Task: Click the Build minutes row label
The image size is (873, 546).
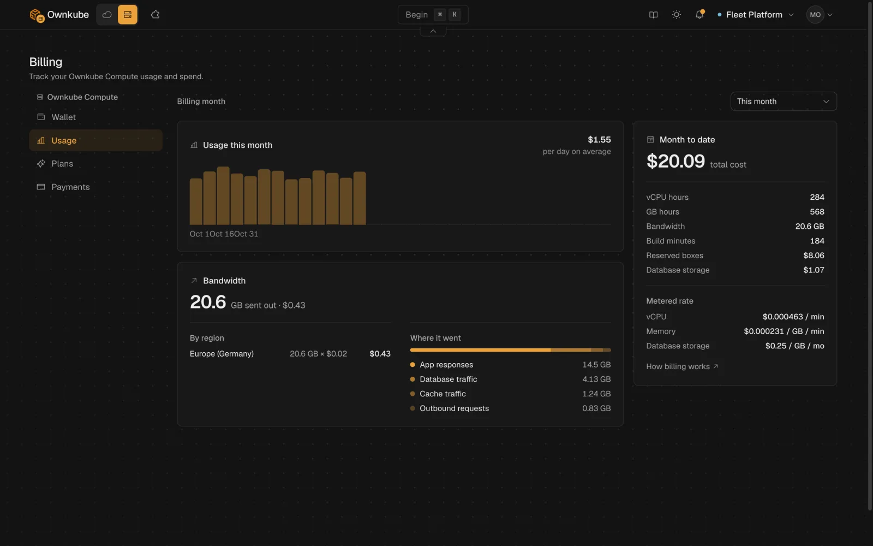Action: [x=671, y=241]
